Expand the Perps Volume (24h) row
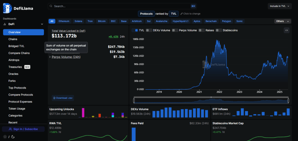 pyautogui.click(x=50, y=57)
